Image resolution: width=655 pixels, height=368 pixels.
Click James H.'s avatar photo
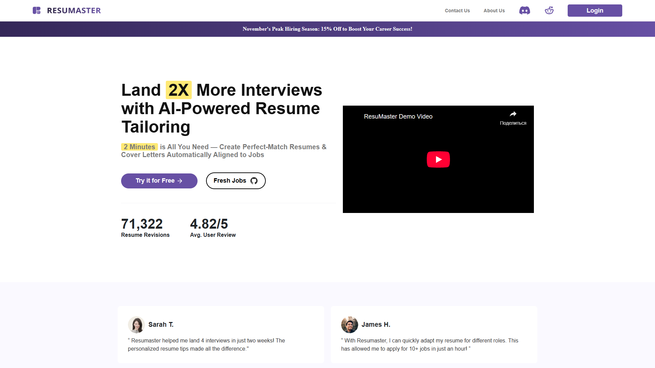(350, 325)
